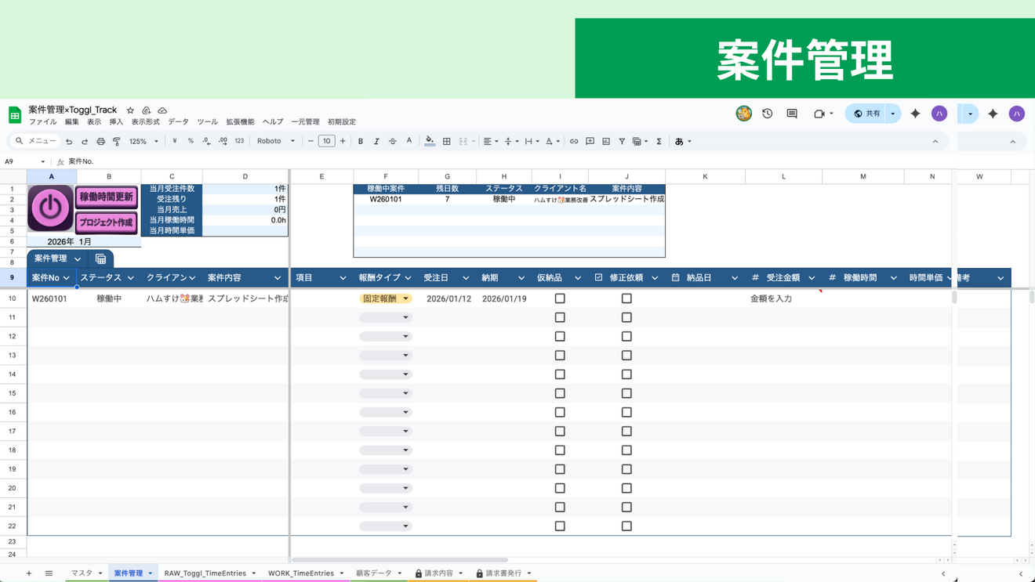The width and height of the screenshot is (1035, 582).
Task: Toggle bold formatting
Action: click(361, 142)
